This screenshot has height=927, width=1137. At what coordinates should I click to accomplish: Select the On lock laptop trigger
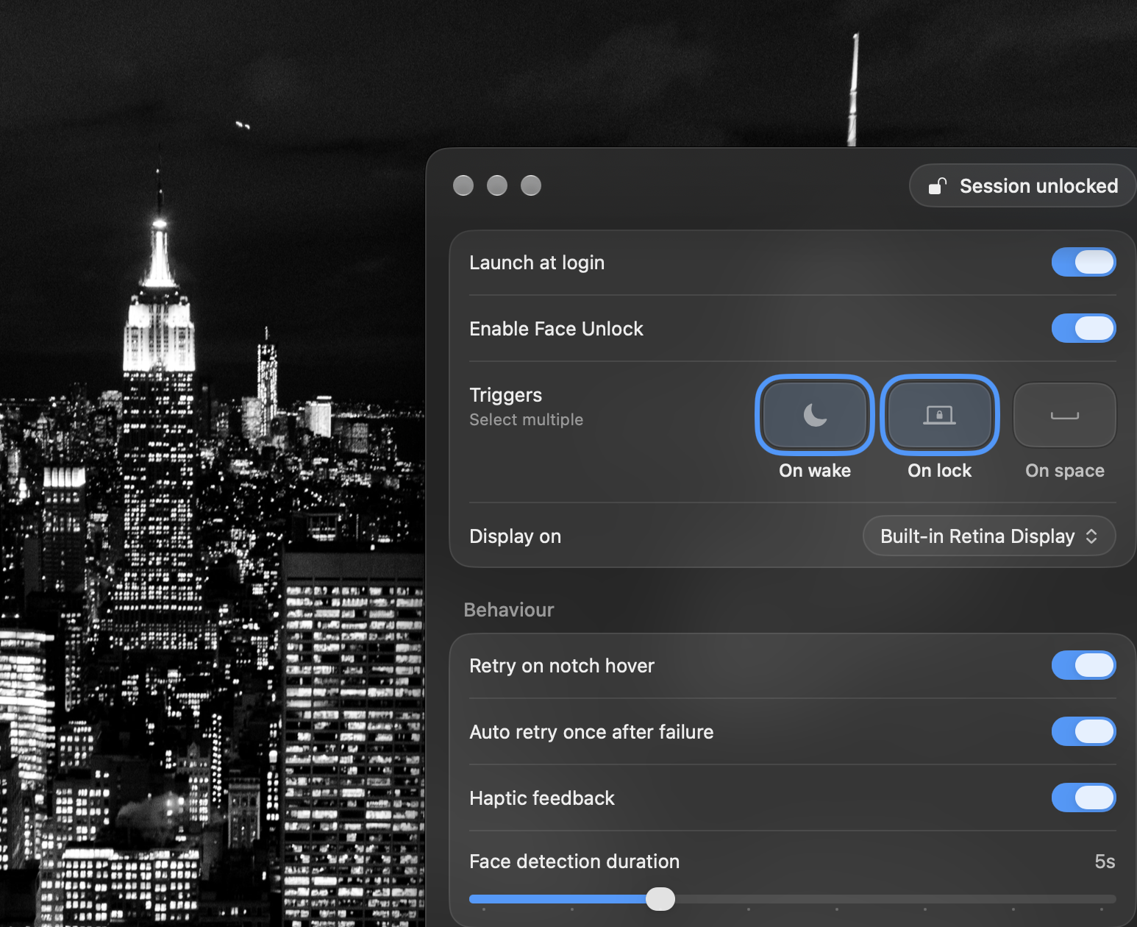940,415
